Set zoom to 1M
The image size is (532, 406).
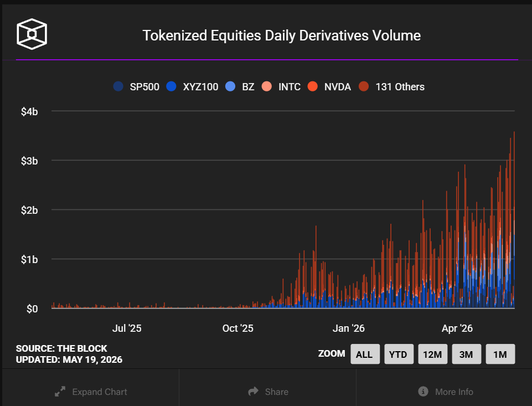point(500,354)
